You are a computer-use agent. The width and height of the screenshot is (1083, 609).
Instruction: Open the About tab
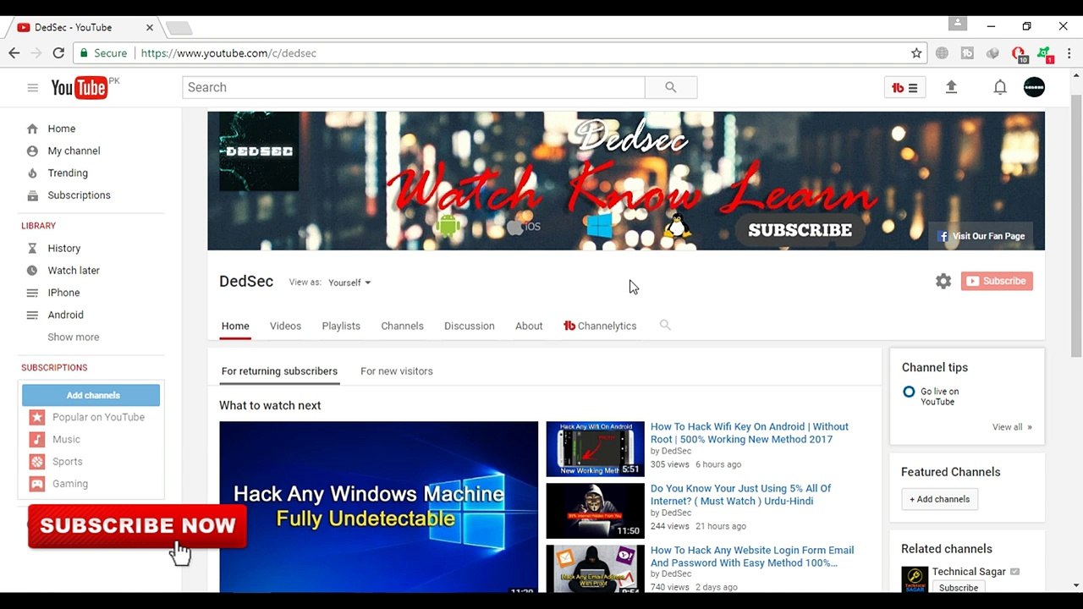(529, 326)
